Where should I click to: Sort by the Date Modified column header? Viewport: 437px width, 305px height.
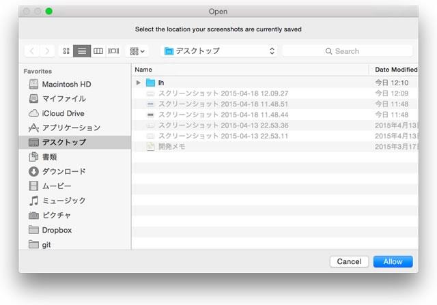tap(395, 70)
